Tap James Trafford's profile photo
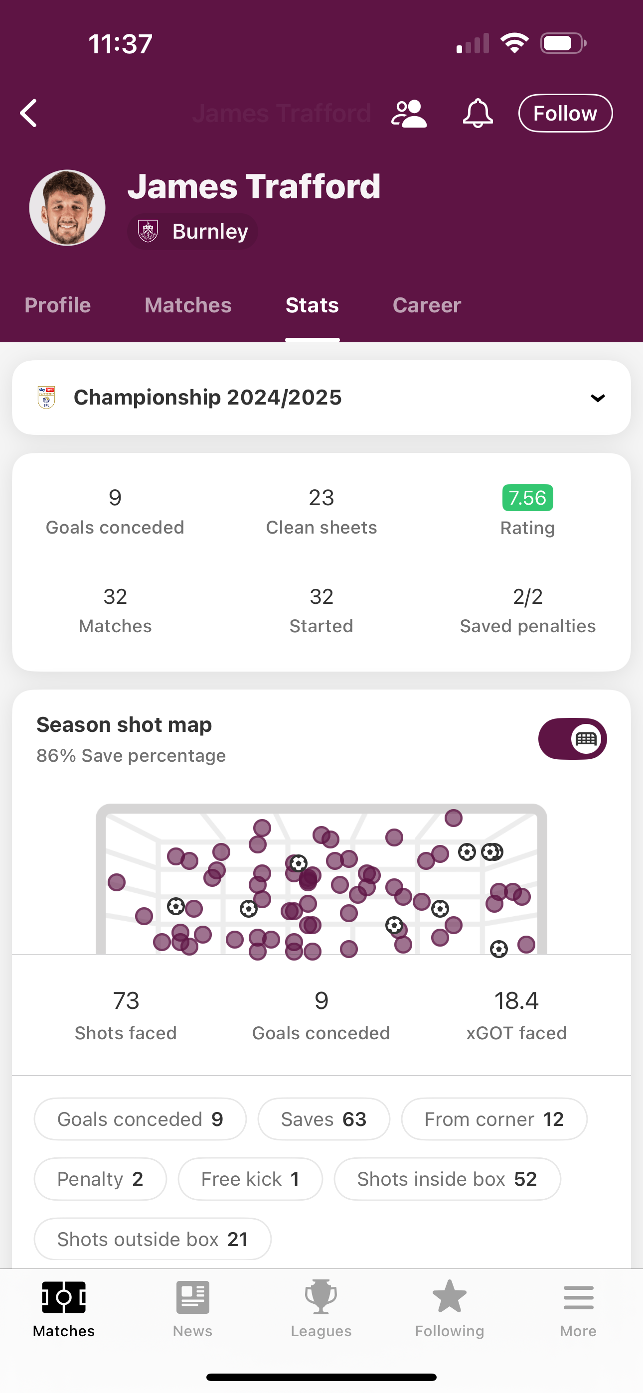This screenshot has width=643, height=1393. (x=67, y=208)
